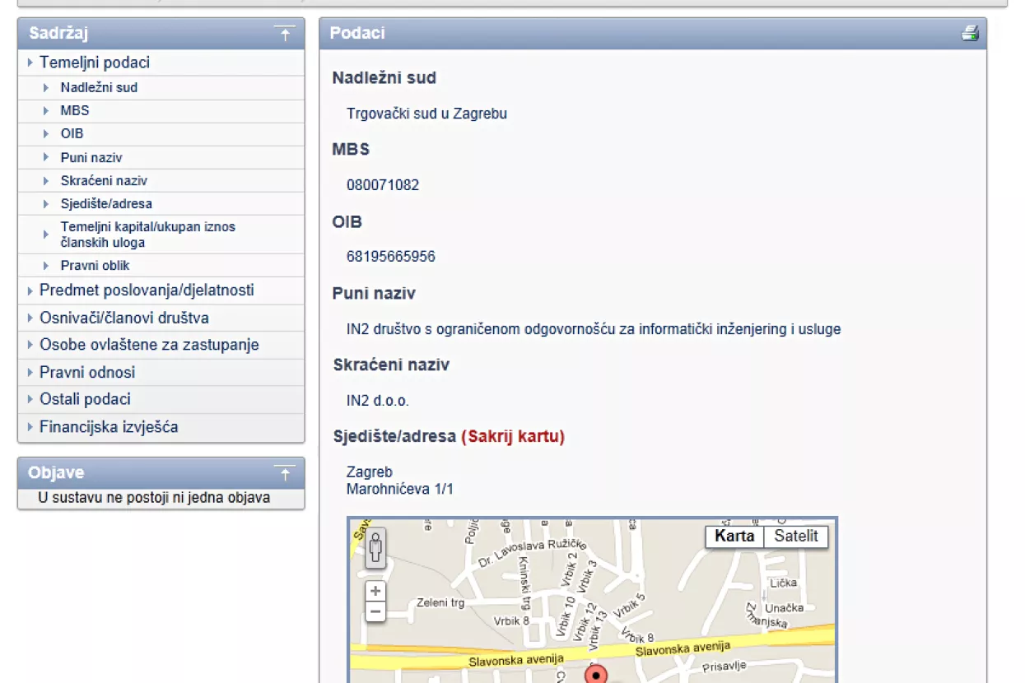Go to MBS in contents

75,110
